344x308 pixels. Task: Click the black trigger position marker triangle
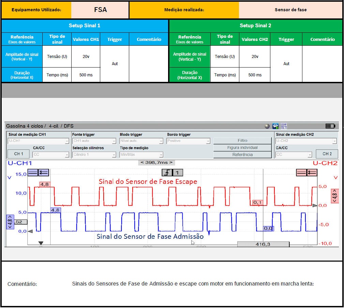coord(41,243)
